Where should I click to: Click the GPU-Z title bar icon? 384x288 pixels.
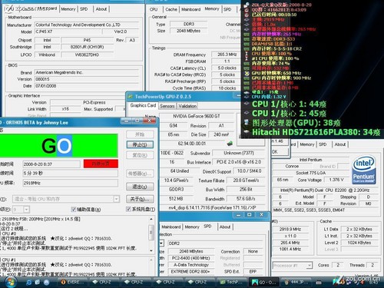(x=131, y=97)
